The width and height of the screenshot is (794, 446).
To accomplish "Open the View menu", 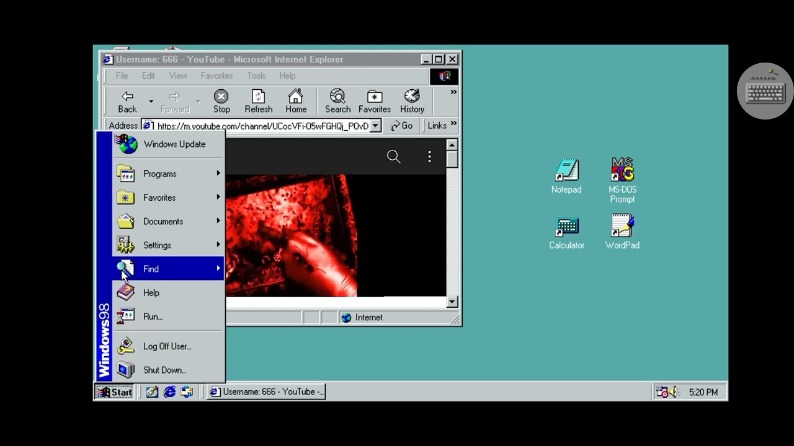I will [178, 76].
